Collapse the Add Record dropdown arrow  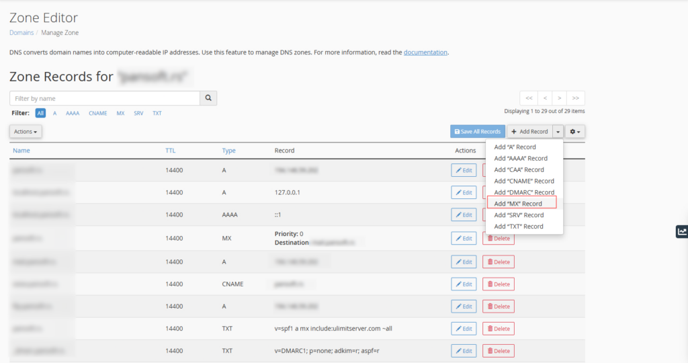pos(558,132)
